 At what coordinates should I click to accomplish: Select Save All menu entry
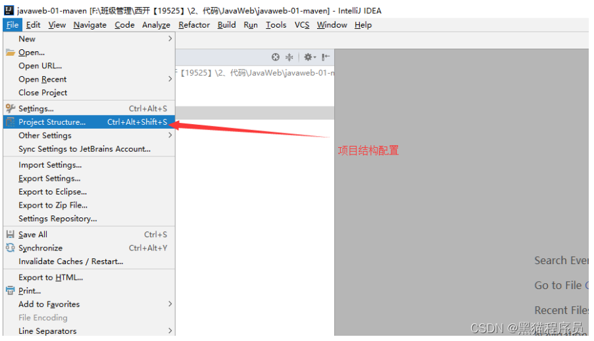tap(89, 235)
